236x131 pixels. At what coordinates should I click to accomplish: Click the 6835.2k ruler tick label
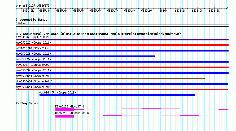tap(28, 11)
